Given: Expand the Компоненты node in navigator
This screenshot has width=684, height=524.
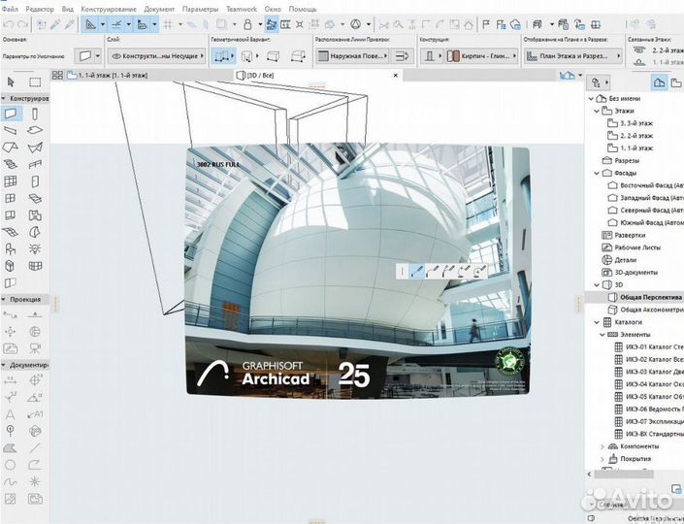Looking at the screenshot, I should [602, 446].
